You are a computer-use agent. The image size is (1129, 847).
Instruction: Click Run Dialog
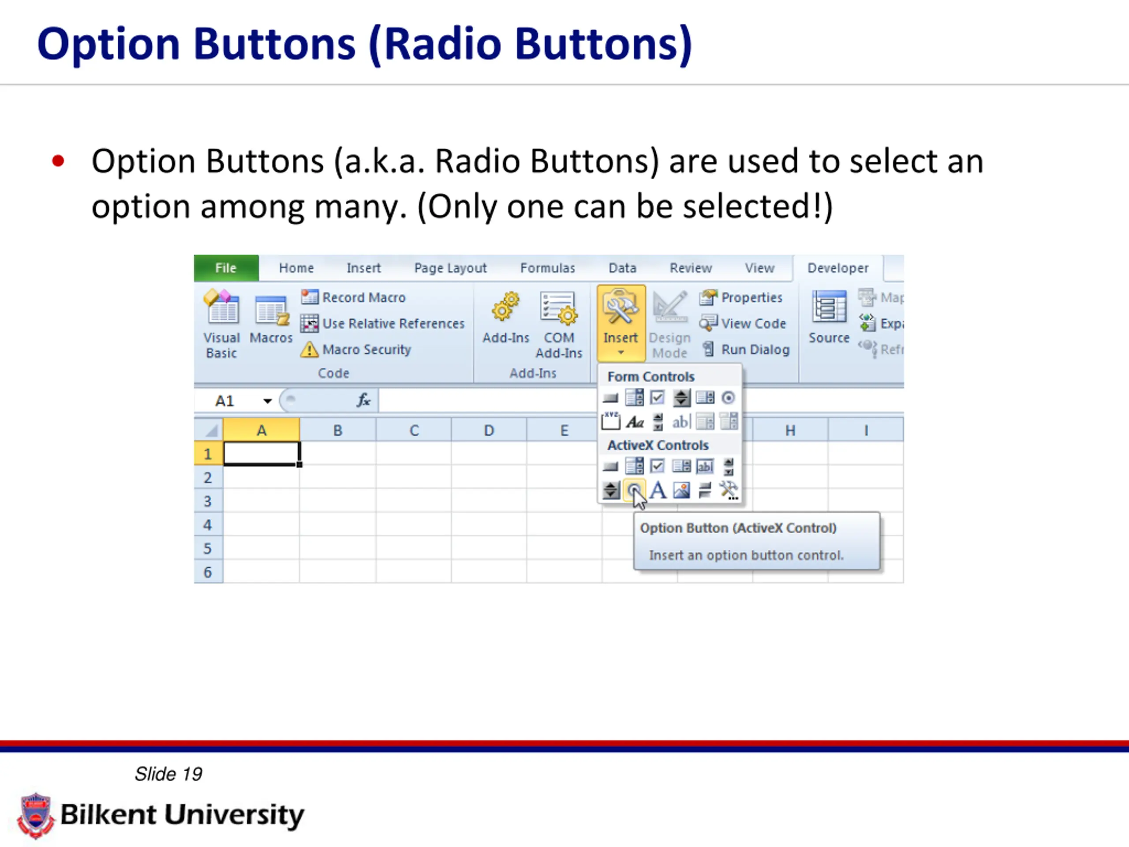(x=745, y=349)
